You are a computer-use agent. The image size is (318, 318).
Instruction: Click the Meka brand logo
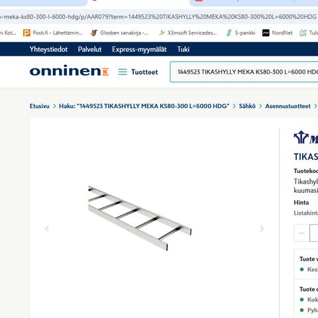[x=306, y=138]
